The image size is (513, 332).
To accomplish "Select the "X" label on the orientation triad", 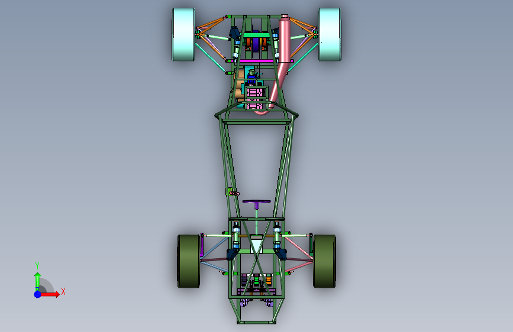I will point(63,291).
